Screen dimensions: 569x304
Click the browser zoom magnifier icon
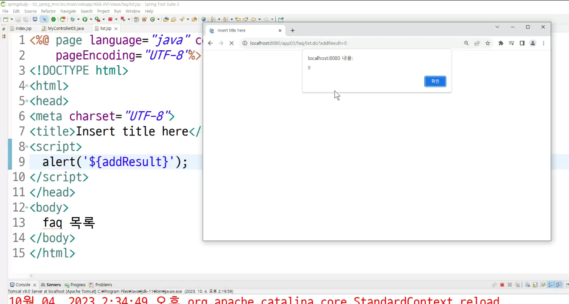click(466, 43)
